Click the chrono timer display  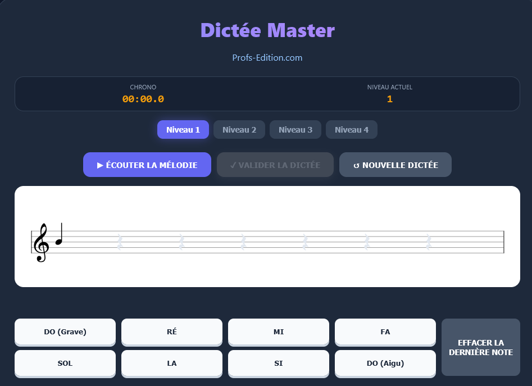pyautogui.click(x=143, y=98)
